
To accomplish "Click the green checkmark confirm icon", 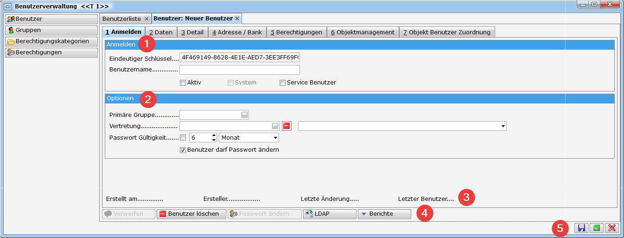I will click(597, 228).
